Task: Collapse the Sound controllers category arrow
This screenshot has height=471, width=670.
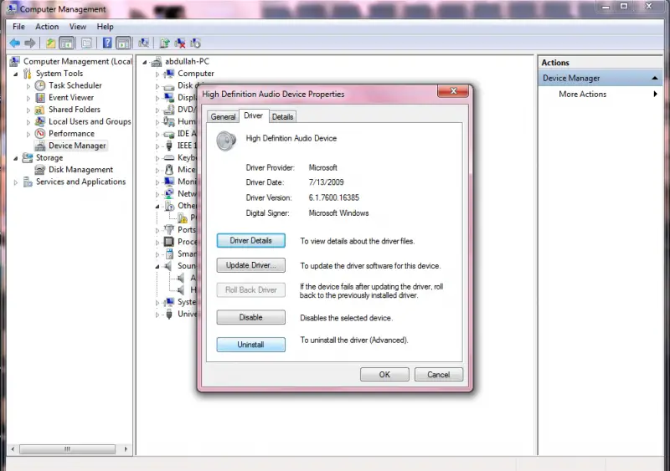Action: click(x=157, y=267)
